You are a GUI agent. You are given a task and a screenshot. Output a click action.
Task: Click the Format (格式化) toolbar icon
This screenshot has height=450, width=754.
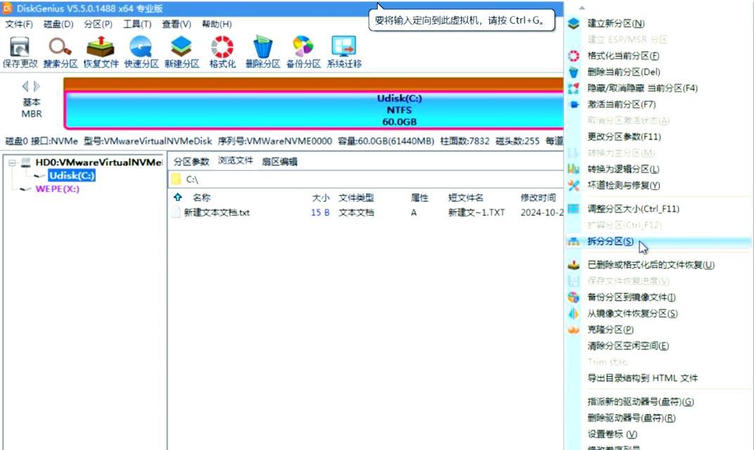click(x=222, y=53)
